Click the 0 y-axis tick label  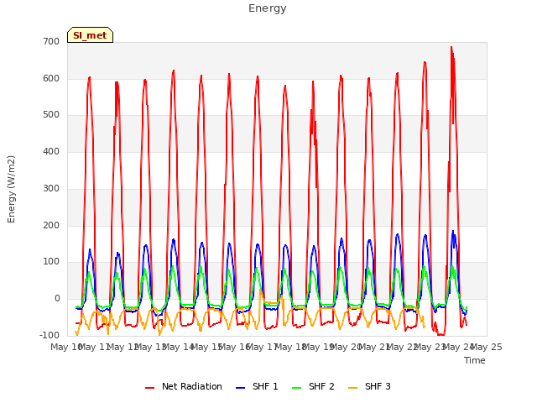(57, 299)
